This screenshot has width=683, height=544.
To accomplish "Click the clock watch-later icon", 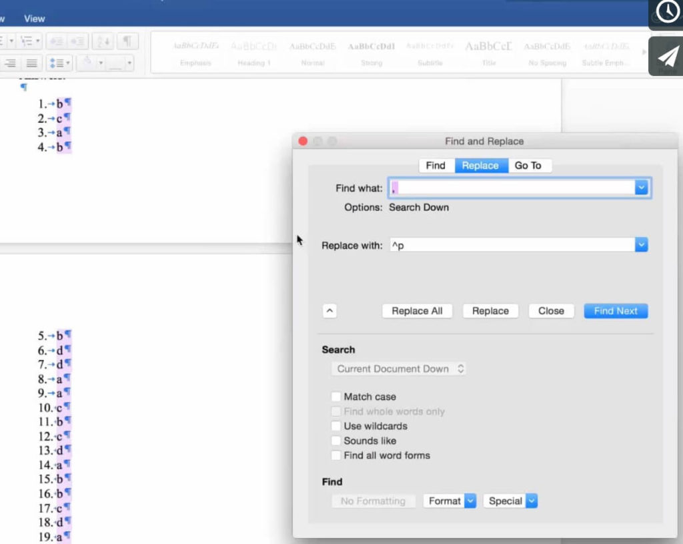I will click(x=667, y=13).
